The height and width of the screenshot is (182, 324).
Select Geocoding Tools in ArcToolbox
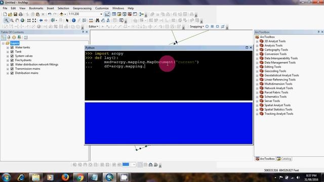click(x=275, y=71)
